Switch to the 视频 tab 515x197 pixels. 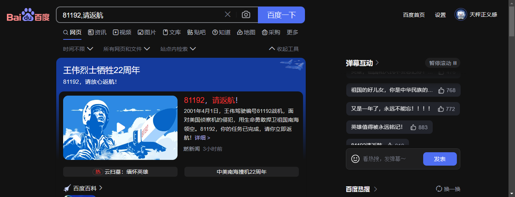click(x=122, y=33)
